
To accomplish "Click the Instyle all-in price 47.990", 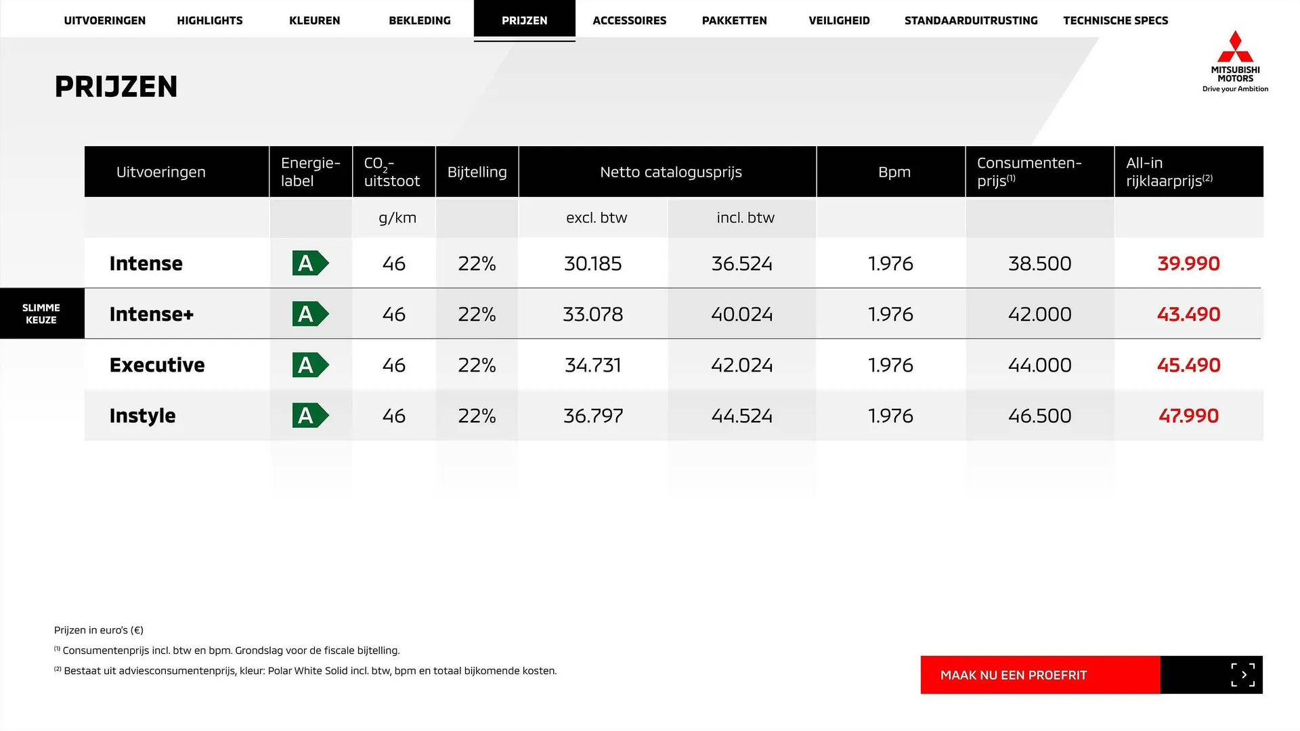I will 1188,416.
